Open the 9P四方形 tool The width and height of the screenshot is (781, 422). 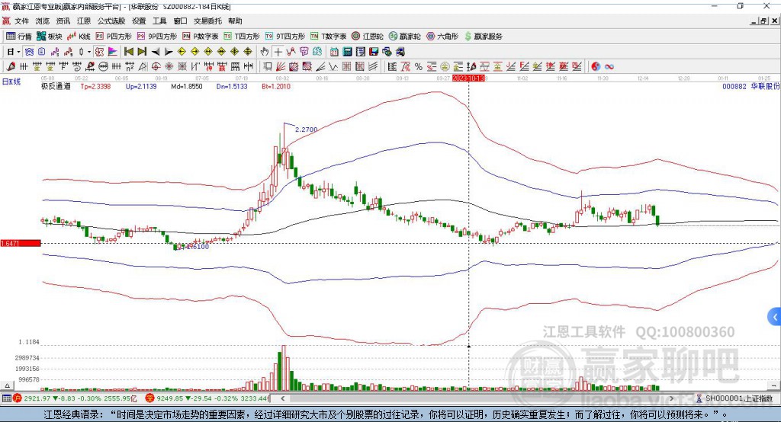click(157, 37)
